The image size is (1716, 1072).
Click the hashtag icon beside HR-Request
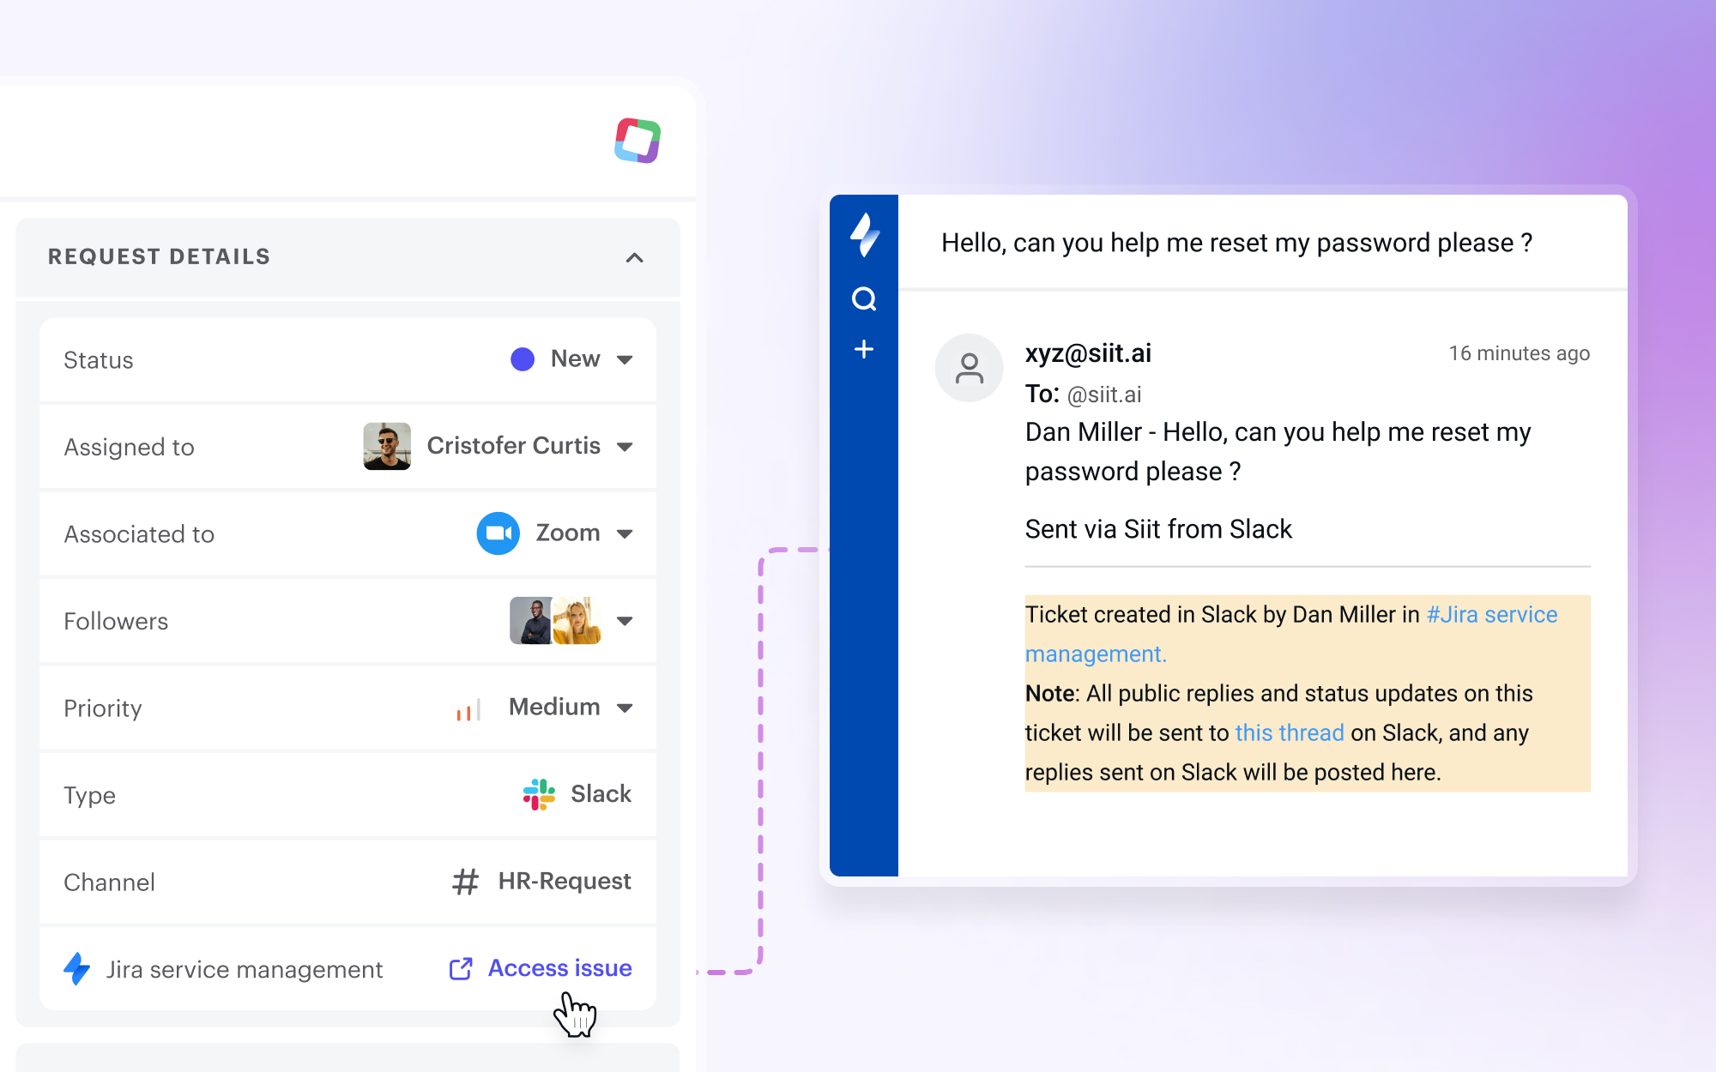coord(465,882)
